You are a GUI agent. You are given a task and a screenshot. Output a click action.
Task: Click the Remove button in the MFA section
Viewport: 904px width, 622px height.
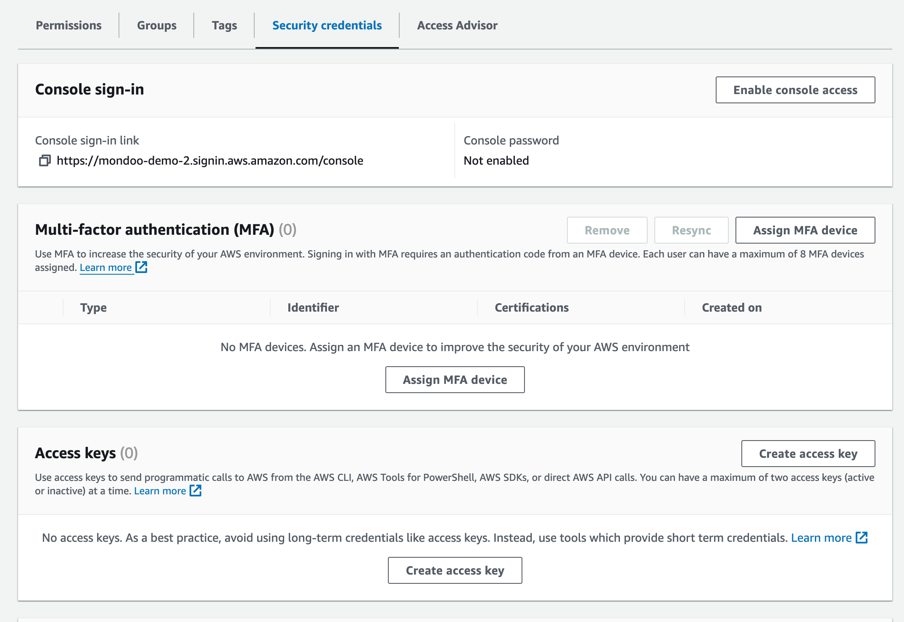click(607, 230)
